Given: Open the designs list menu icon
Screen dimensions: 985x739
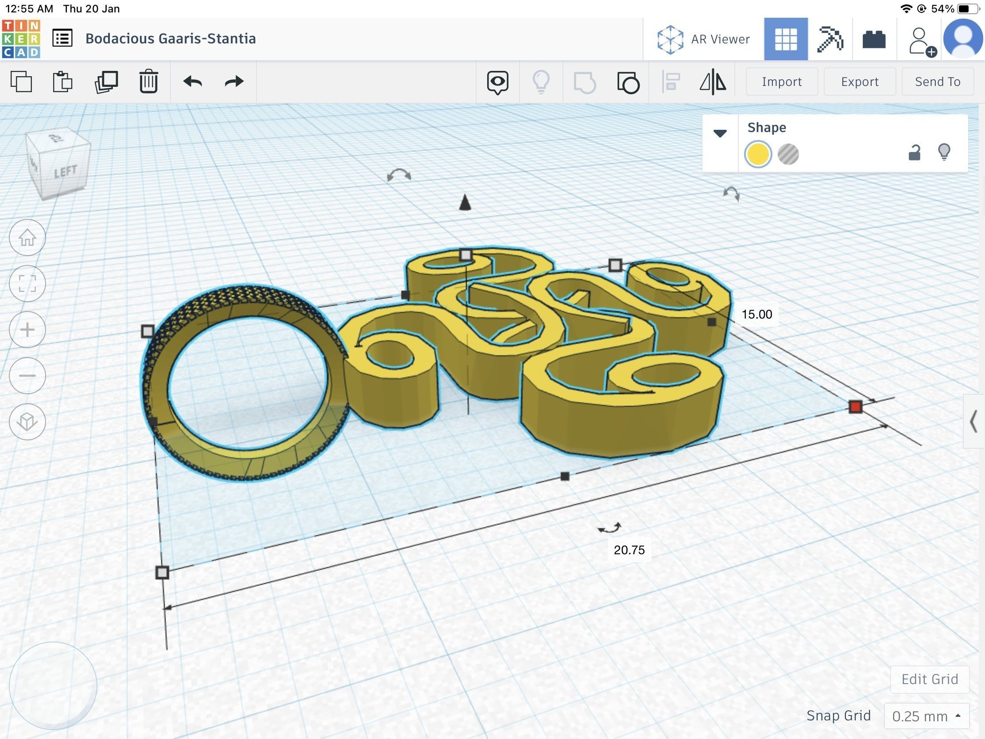Looking at the screenshot, I should 62,38.
